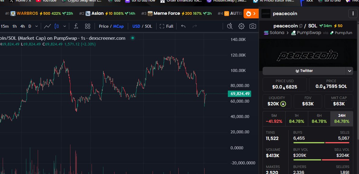Viewport: 359px width, 174px height.
Task: Select the D timeframe
Action: [30, 26]
